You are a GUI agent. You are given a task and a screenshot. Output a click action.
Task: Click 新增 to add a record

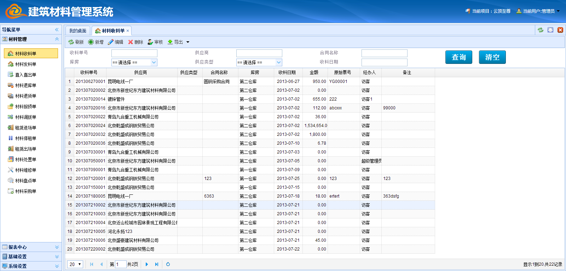(x=96, y=42)
